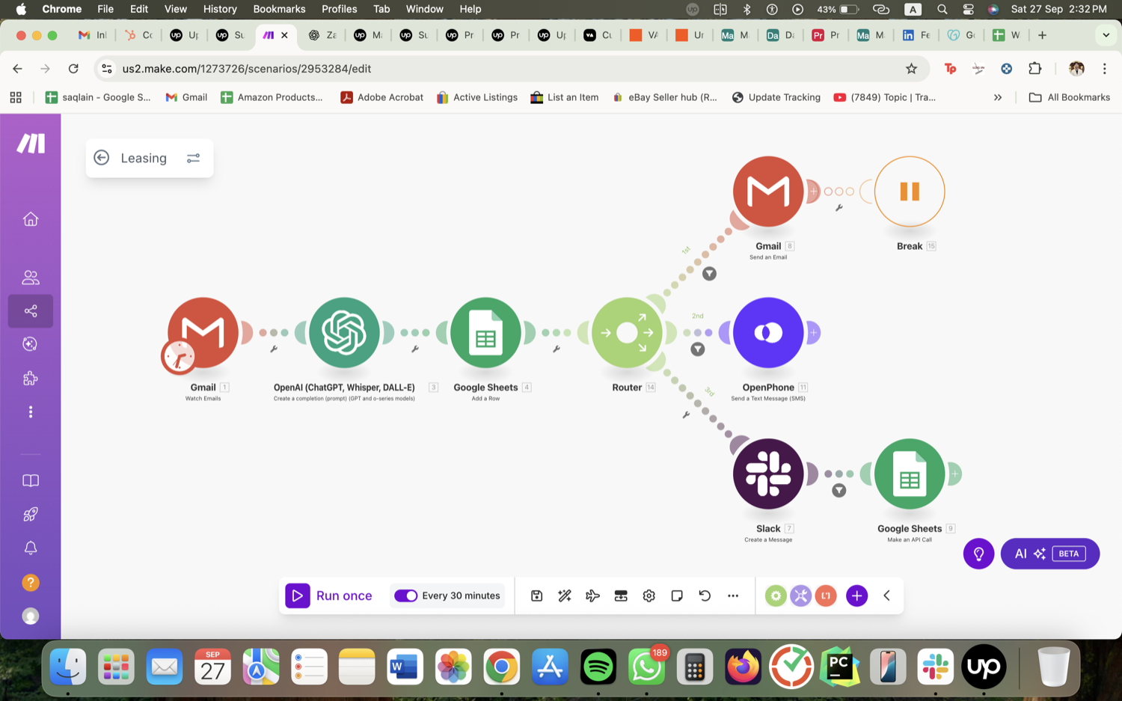Screen dimensions: 1122x701
Task: Open the Profiles menu in the menu bar
Action: coord(339,9)
